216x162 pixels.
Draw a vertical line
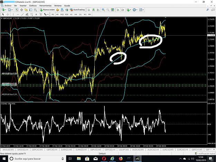13,14
